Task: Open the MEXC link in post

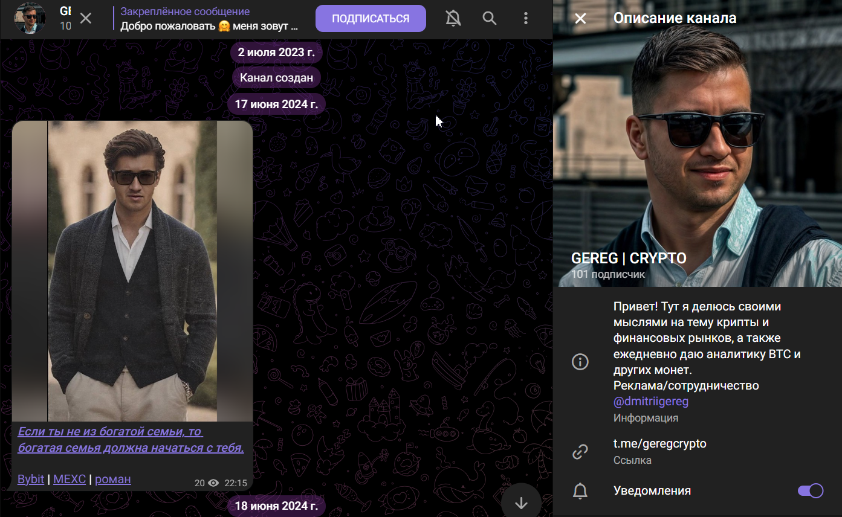Action: coord(70,480)
